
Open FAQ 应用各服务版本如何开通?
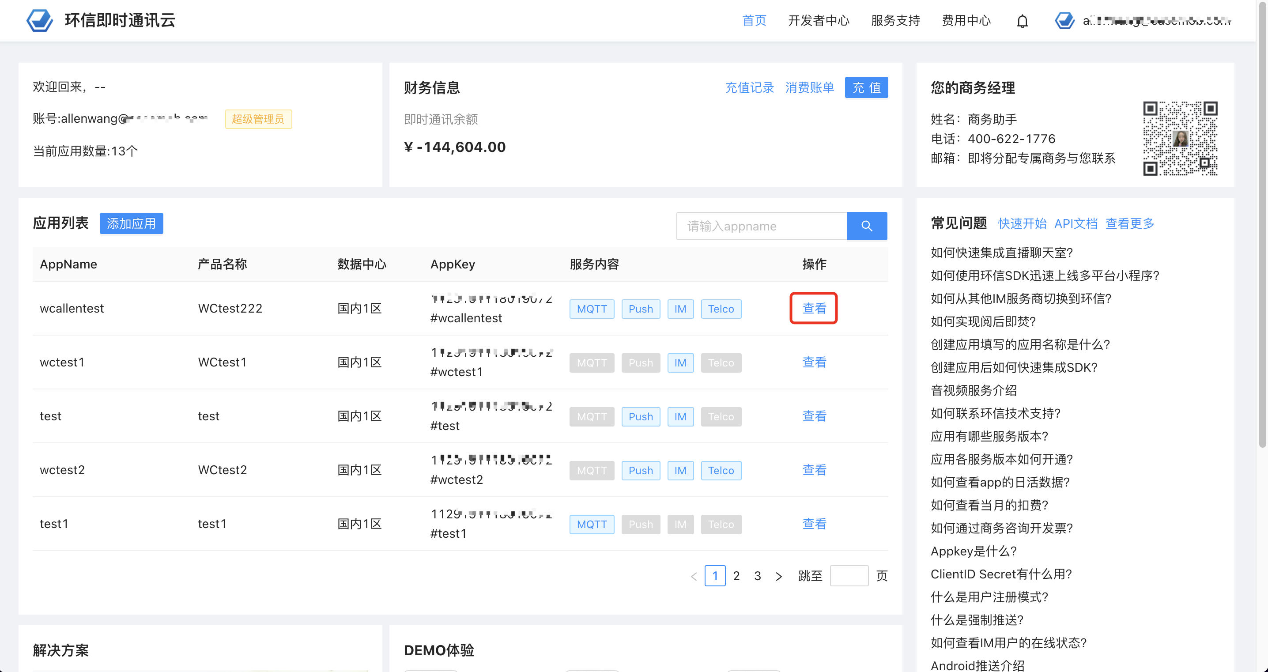click(x=1002, y=459)
